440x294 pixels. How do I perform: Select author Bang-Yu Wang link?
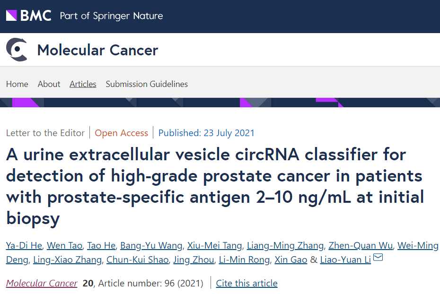[151, 245]
